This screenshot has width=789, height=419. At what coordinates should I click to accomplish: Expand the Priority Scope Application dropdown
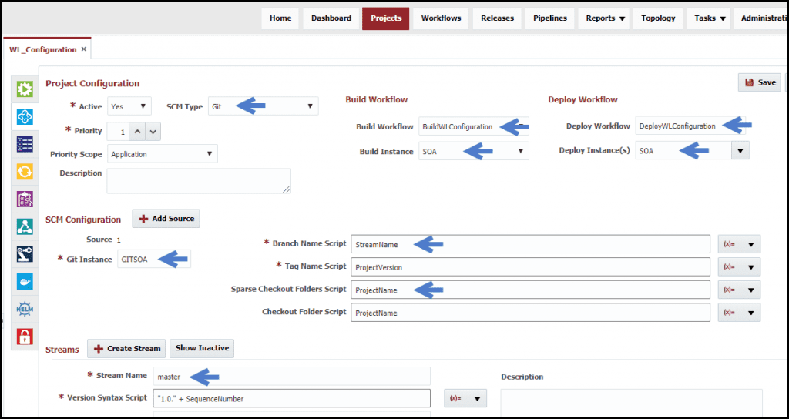(x=162, y=154)
